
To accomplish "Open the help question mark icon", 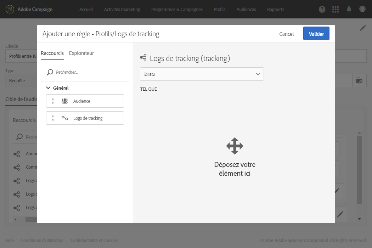I will [322, 10].
